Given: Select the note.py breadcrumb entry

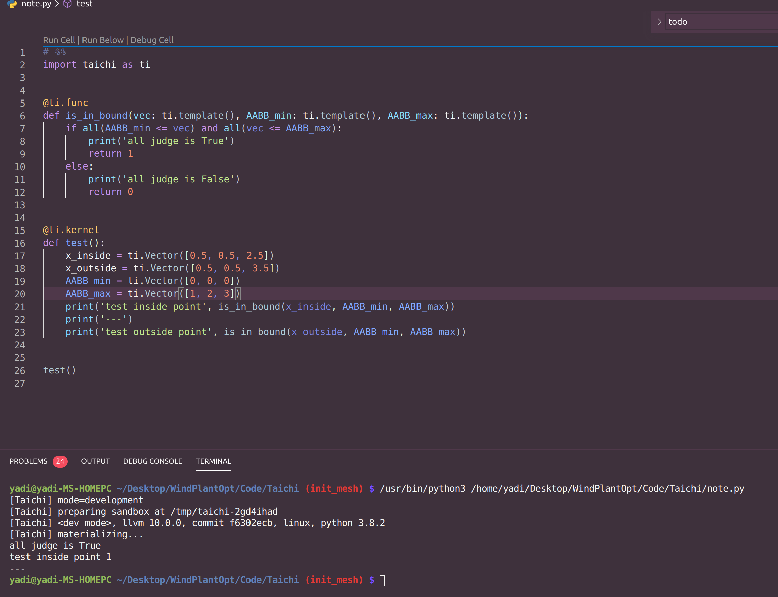Looking at the screenshot, I should [x=36, y=4].
